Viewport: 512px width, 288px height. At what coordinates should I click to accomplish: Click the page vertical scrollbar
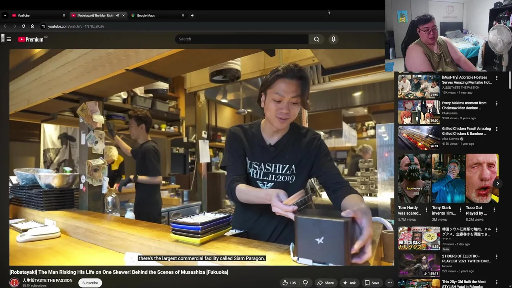pyautogui.click(x=510, y=80)
